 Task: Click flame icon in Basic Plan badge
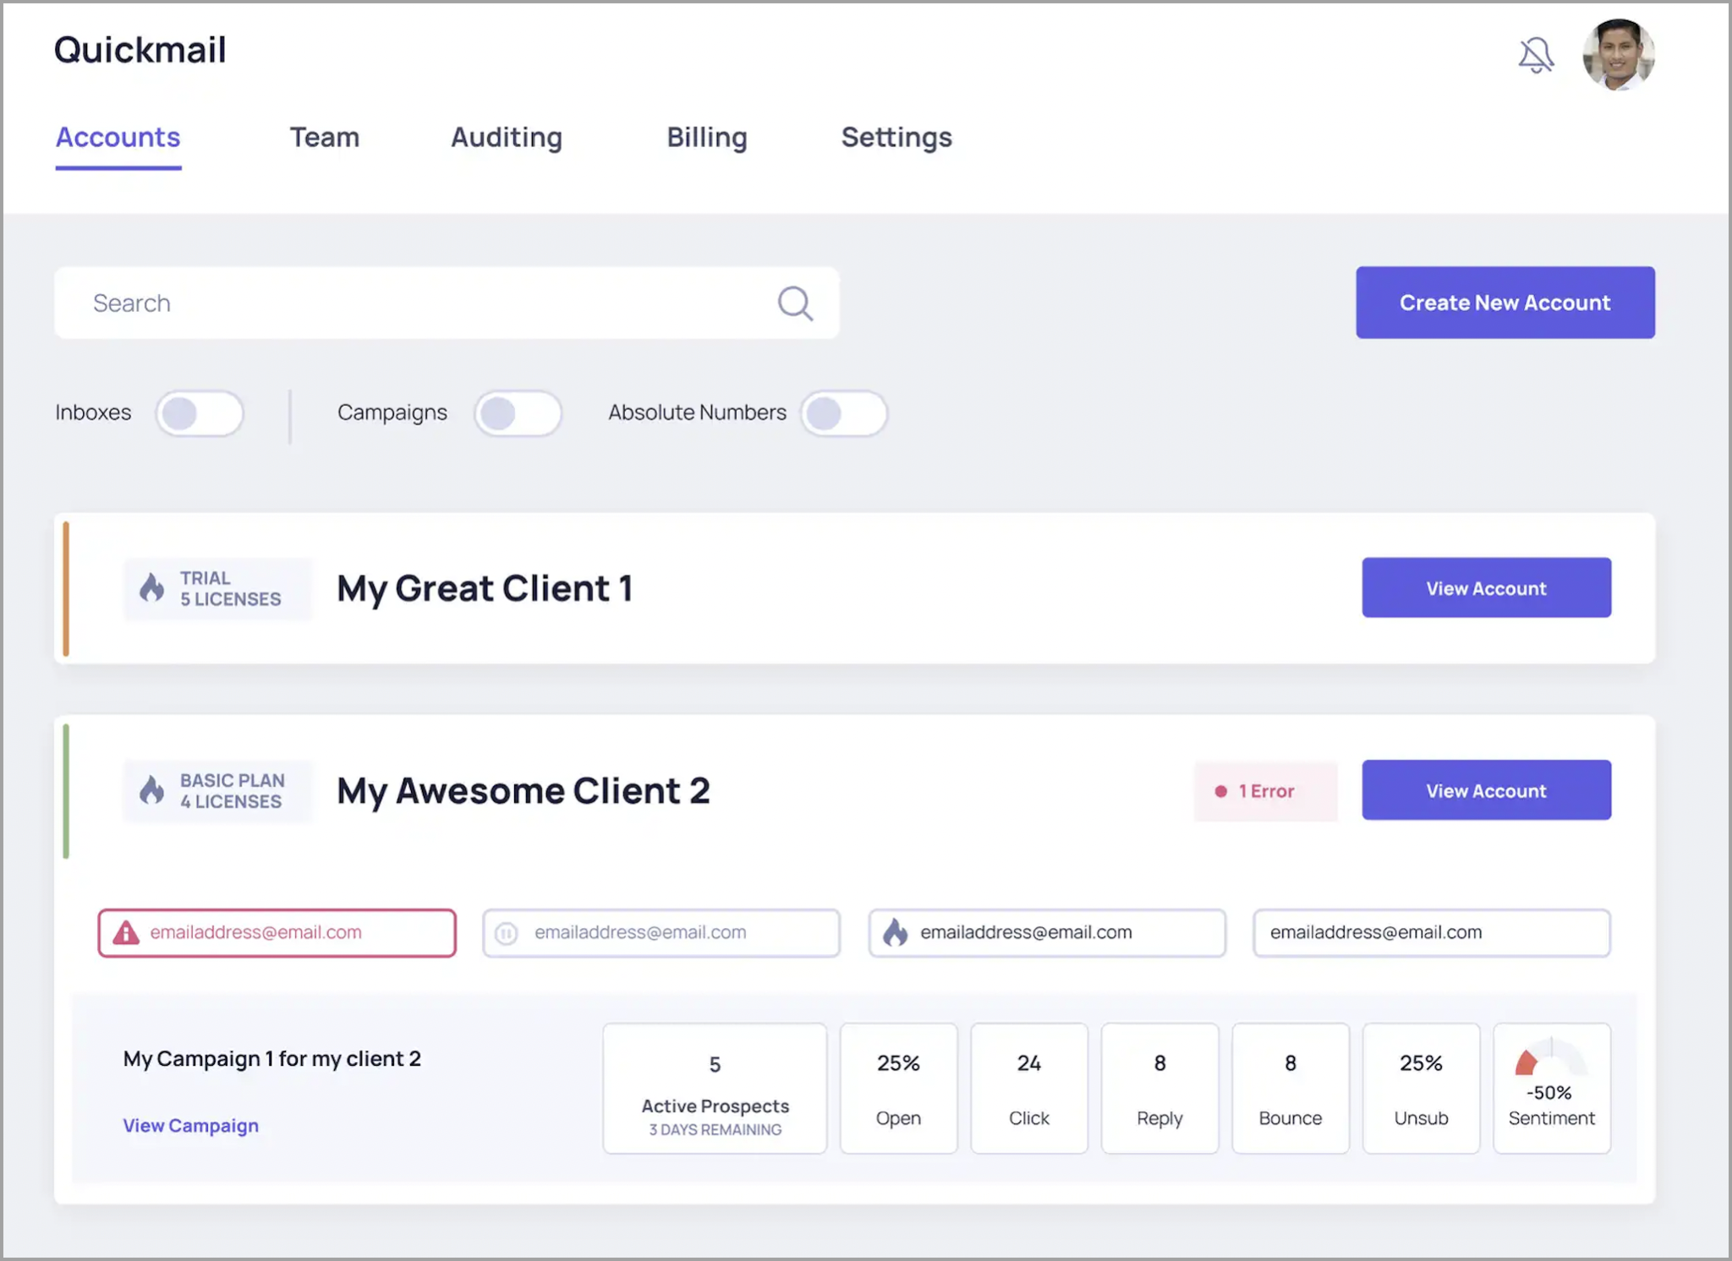(x=152, y=790)
